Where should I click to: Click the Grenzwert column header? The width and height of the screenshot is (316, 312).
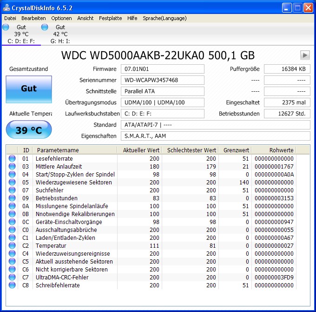click(x=235, y=150)
